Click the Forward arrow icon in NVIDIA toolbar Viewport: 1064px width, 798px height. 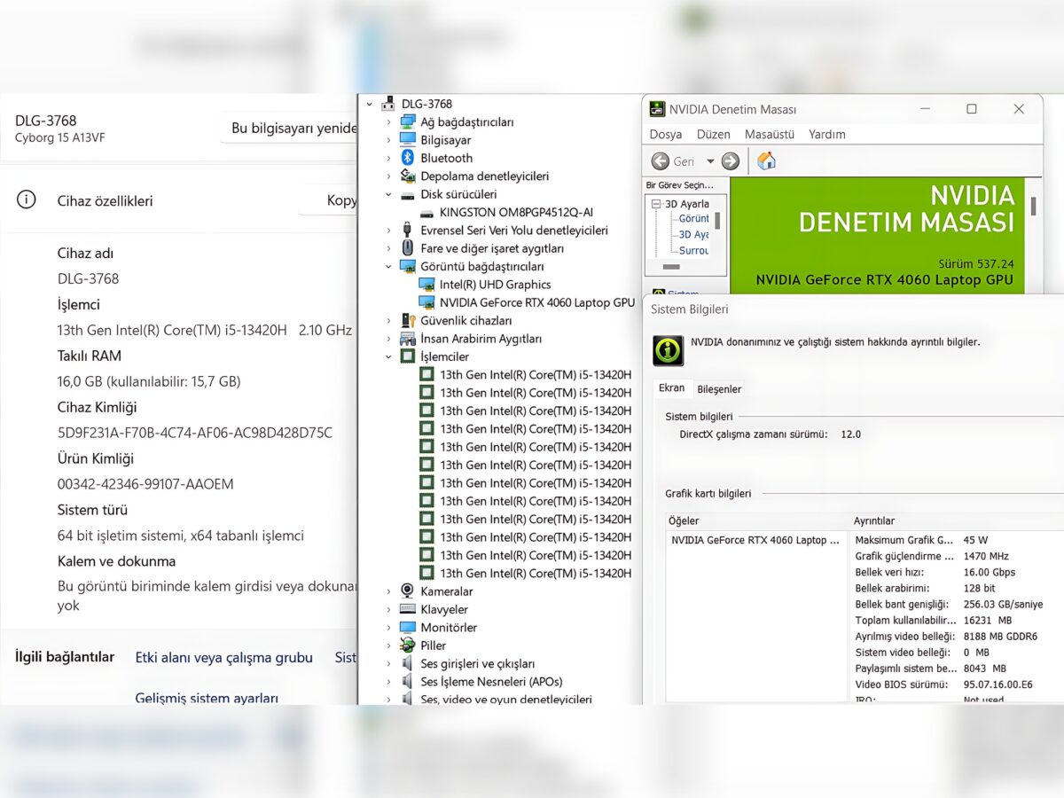click(x=731, y=161)
